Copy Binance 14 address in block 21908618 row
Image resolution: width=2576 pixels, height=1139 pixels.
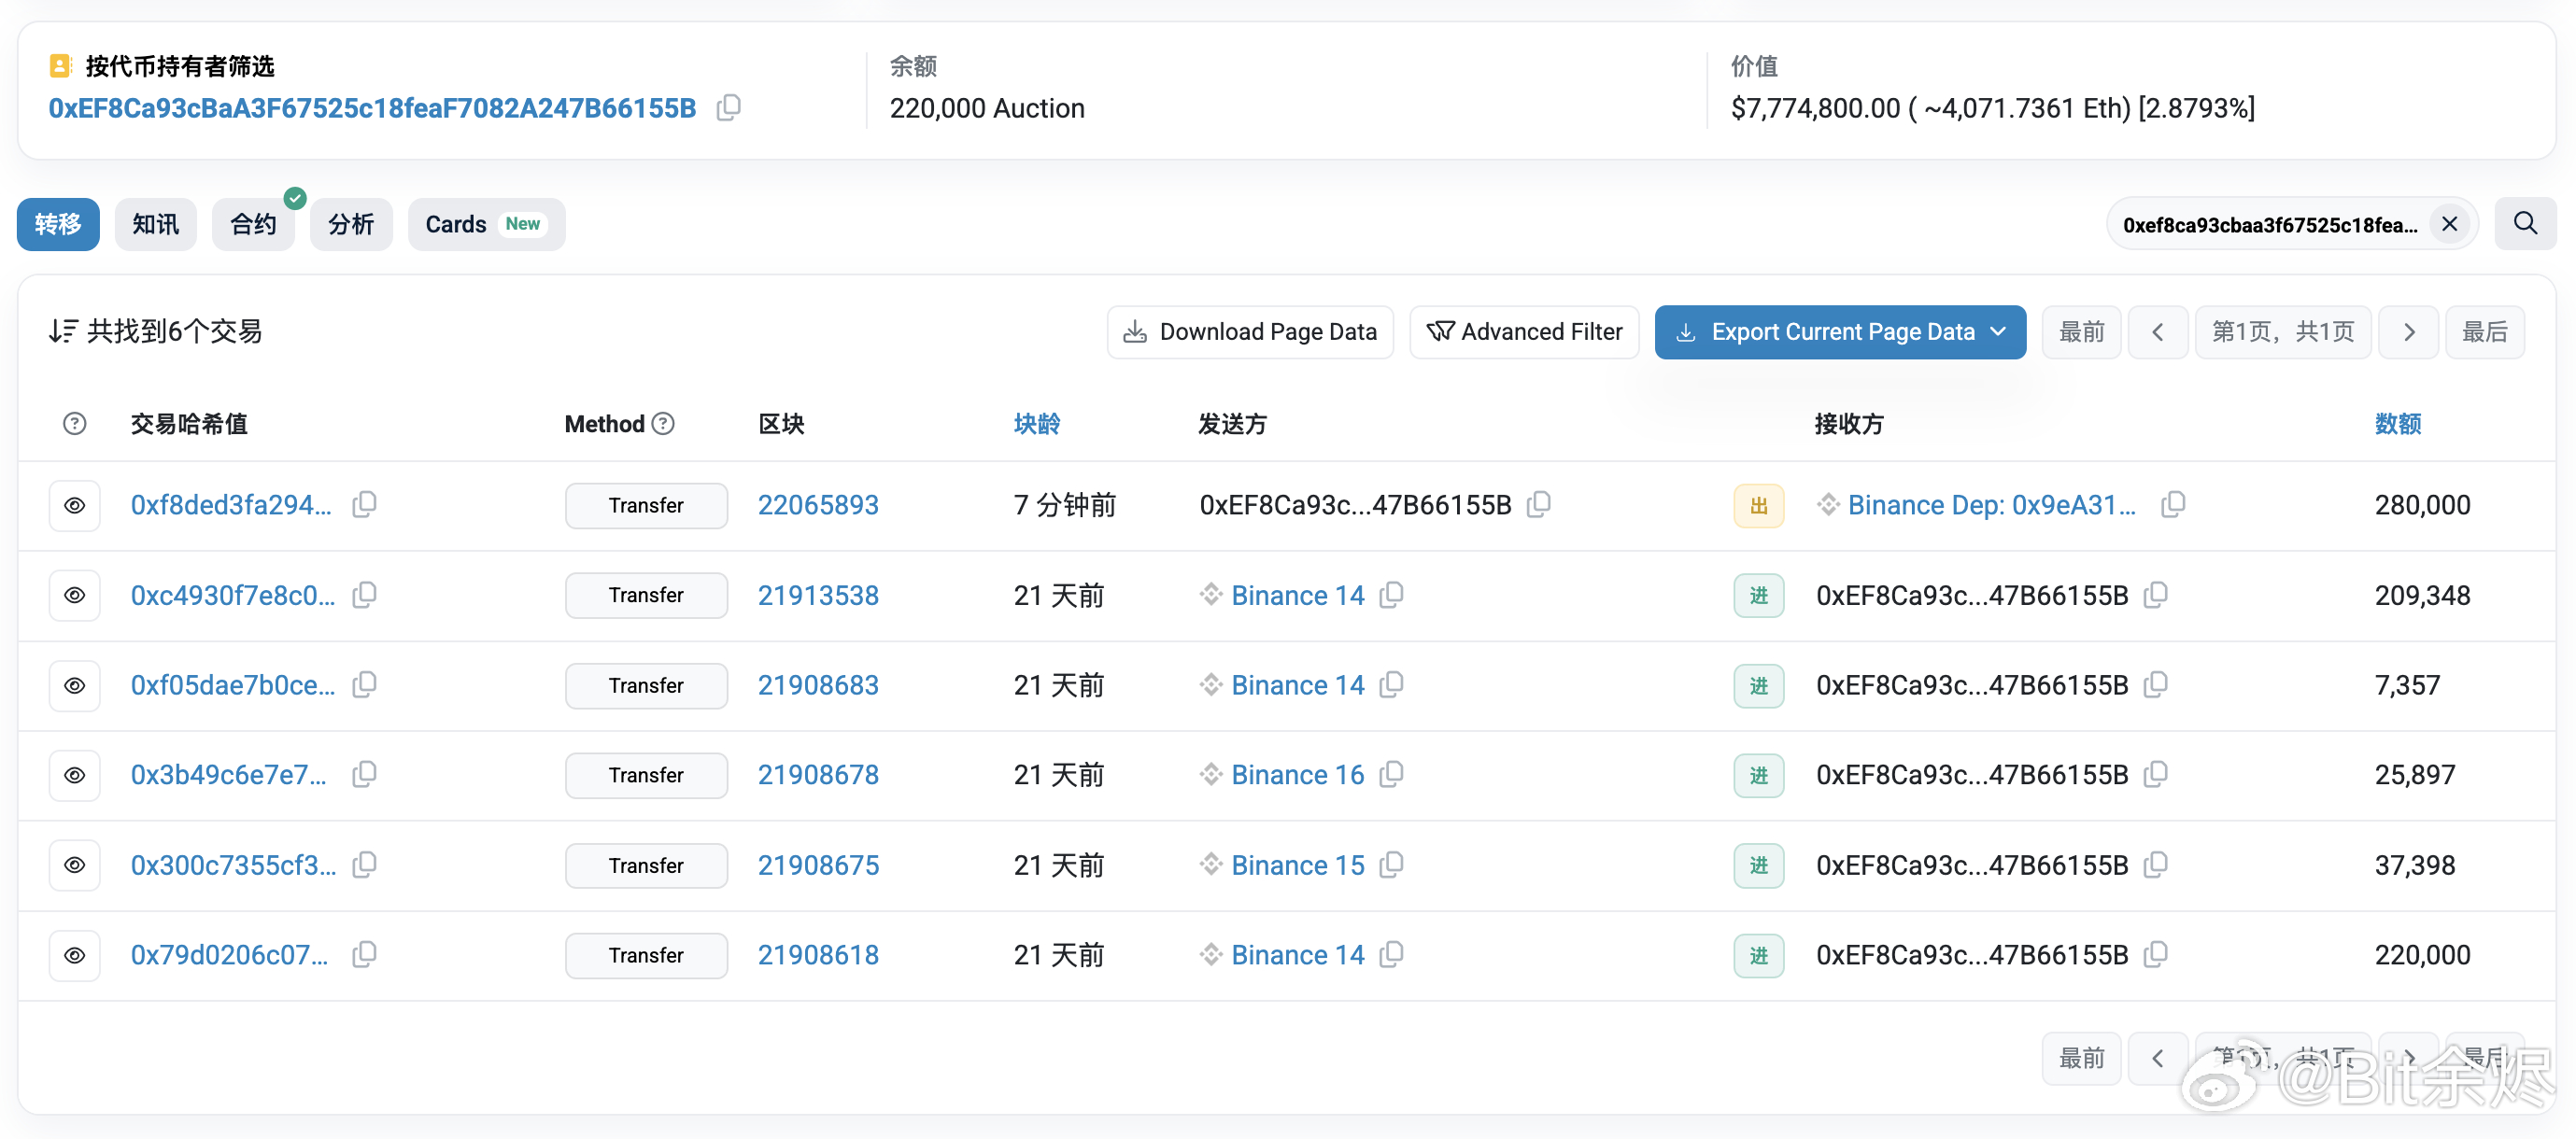pos(1392,954)
